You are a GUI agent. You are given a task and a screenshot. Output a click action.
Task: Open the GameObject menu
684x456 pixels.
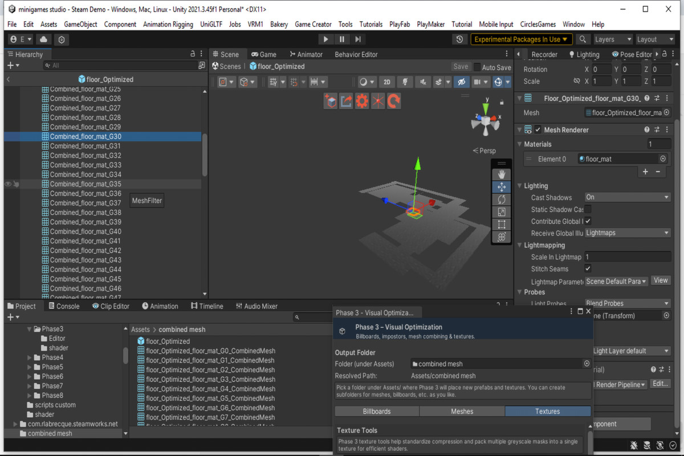pos(80,25)
